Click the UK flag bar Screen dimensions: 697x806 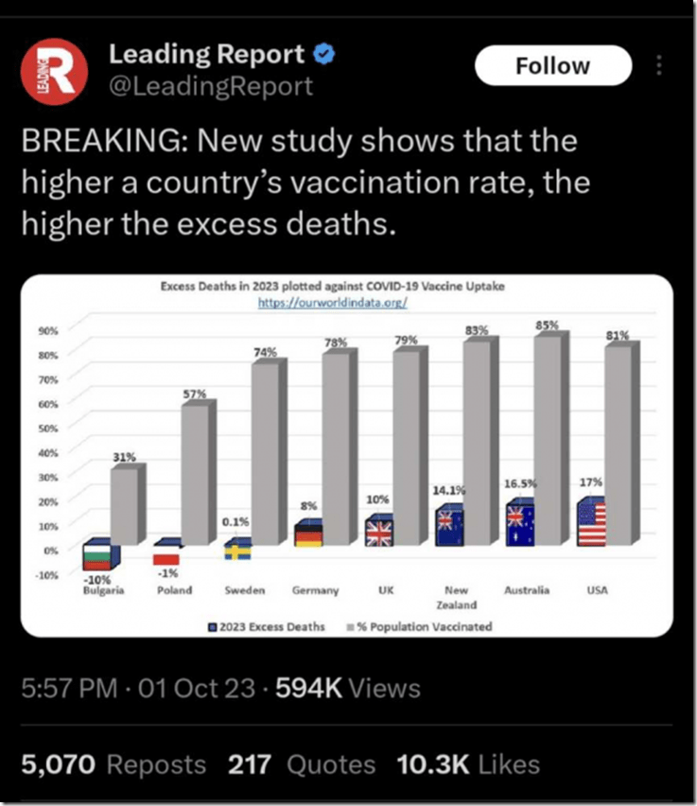tap(380, 532)
